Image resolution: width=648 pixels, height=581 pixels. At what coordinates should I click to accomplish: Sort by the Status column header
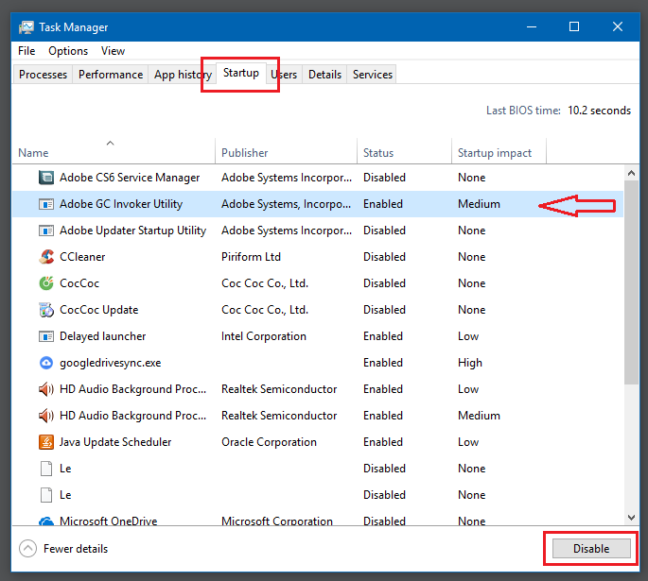click(x=404, y=150)
